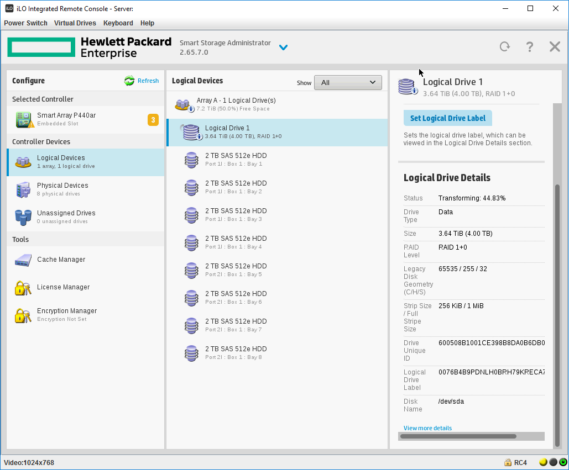569x470 pixels.
Task: Click the iLO lock encryption status icon
Action: [508, 462]
